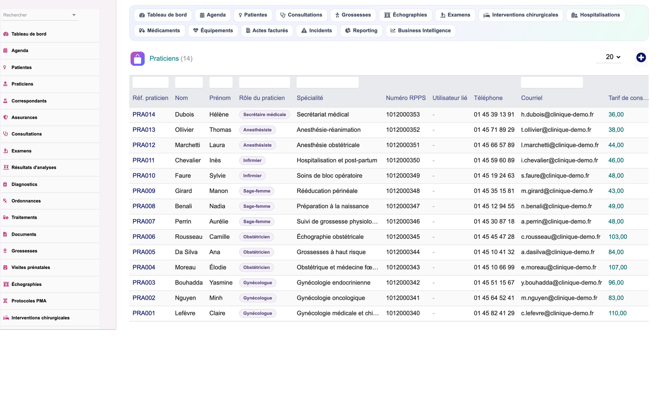Open practitioner record PRA003
661x409 pixels.
point(144,283)
